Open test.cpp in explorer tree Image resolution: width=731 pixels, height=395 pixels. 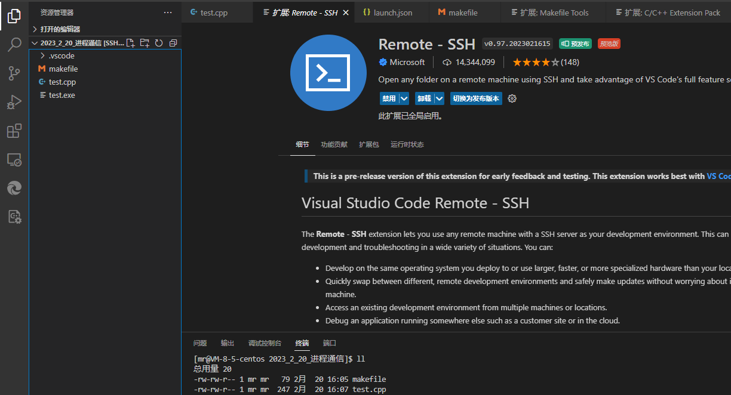pyautogui.click(x=105, y=82)
